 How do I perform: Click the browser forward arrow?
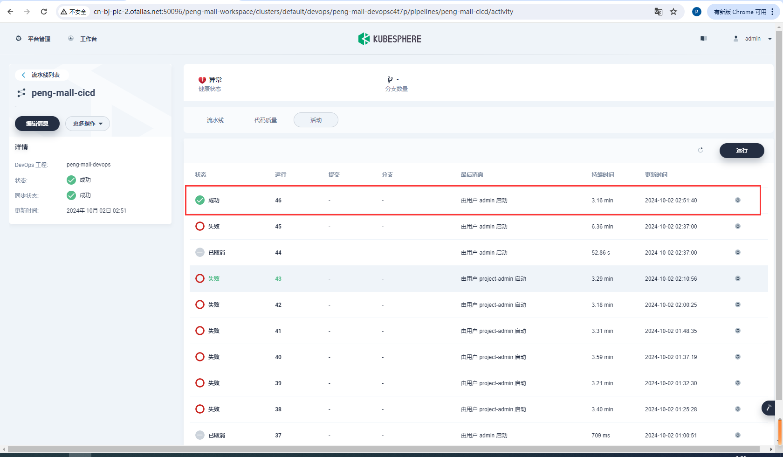(27, 12)
